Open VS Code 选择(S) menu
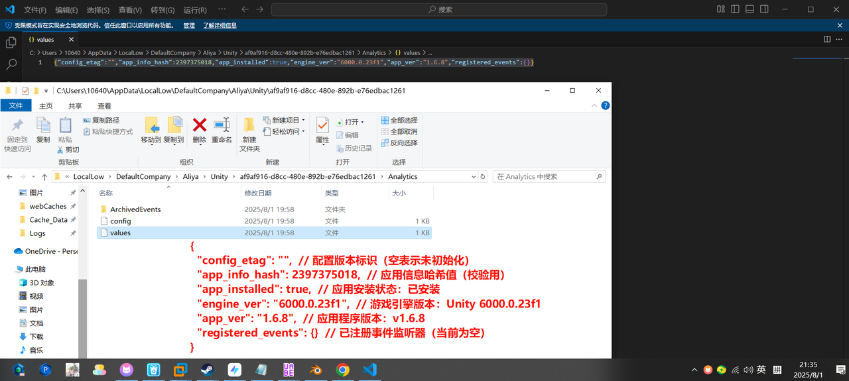 (x=98, y=10)
